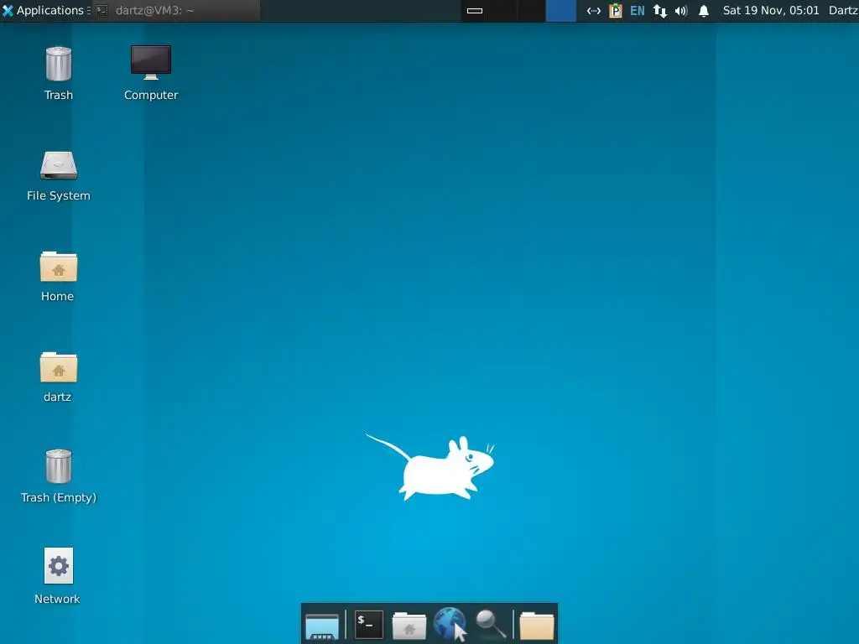Select the Network desktop icon
The width and height of the screenshot is (859, 644).
coord(58,576)
